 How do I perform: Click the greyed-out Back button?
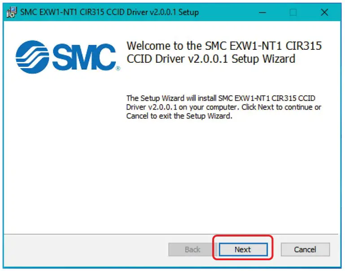(192, 249)
